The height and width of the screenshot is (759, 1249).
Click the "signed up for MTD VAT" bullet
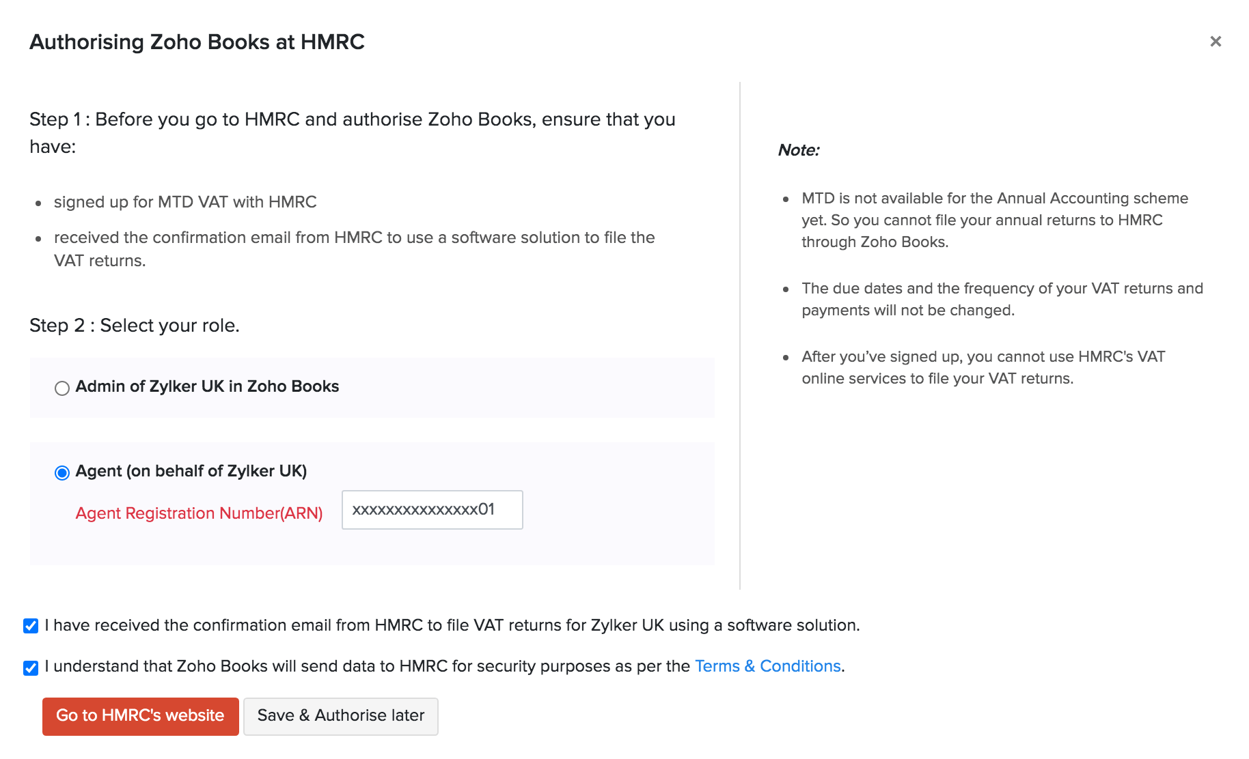(x=185, y=202)
